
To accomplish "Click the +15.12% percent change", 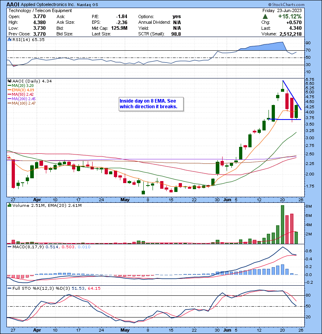I will (290, 16).
